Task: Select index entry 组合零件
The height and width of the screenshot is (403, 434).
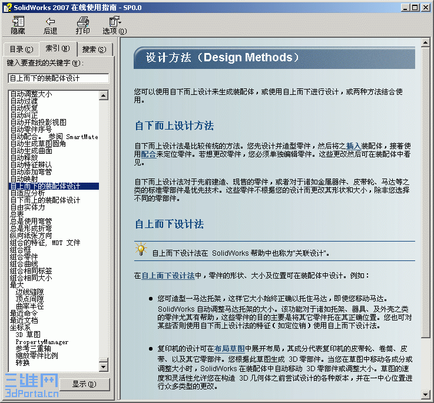Action: [x=24, y=257]
